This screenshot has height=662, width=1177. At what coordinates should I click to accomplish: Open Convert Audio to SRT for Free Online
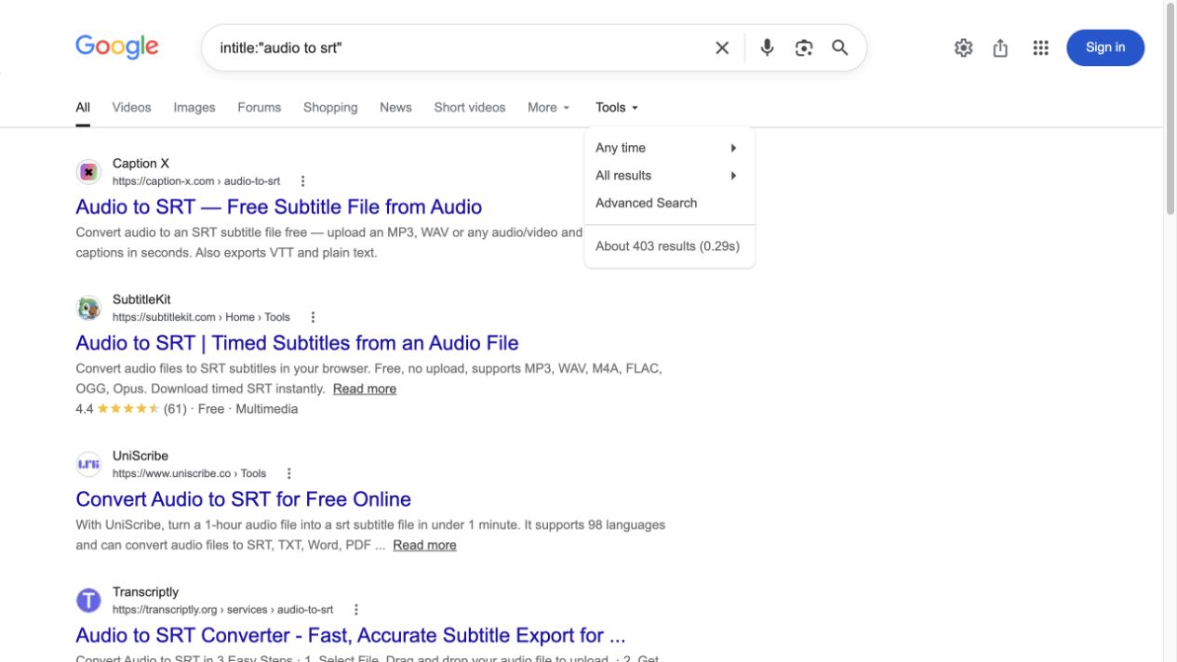[x=243, y=498]
